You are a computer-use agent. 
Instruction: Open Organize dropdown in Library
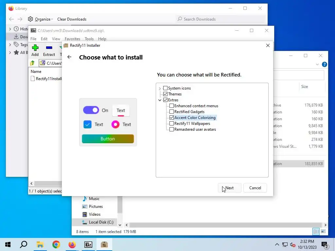click(x=40, y=19)
